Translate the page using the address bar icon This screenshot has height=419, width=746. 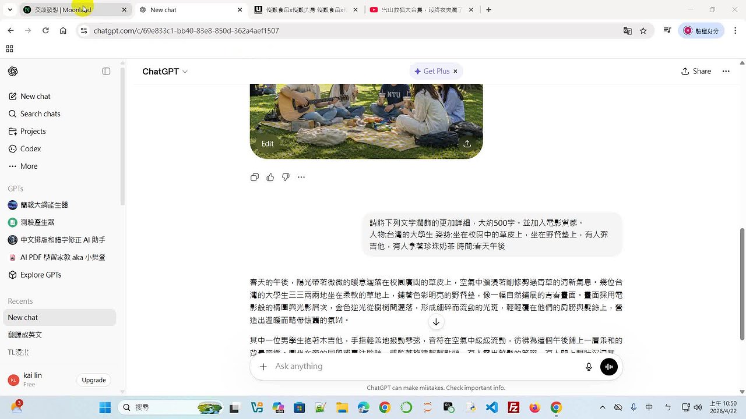click(627, 30)
